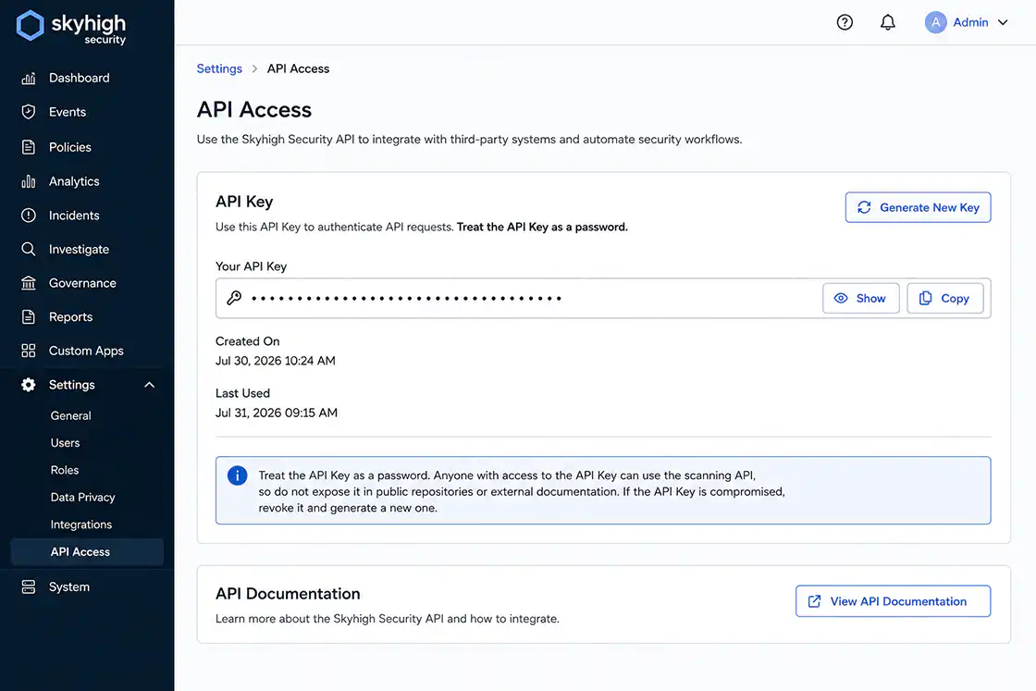Viewport: 1036px width, 691px height.
Task: Click the Investigate magnifier icon
Action: (29, 249)
